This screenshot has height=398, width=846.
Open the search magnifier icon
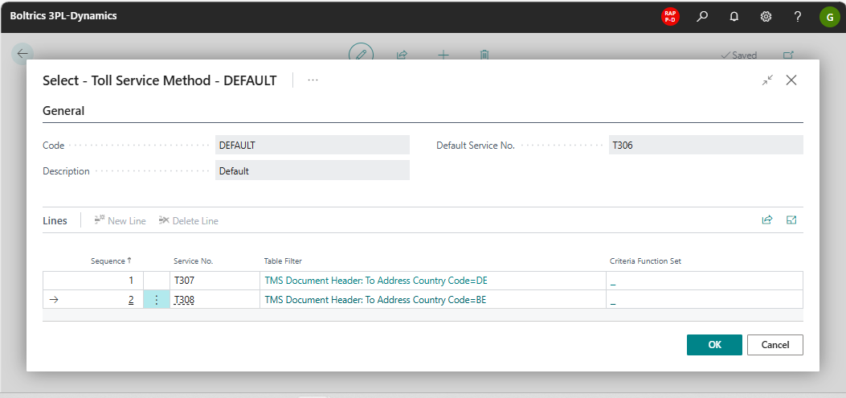702,16
